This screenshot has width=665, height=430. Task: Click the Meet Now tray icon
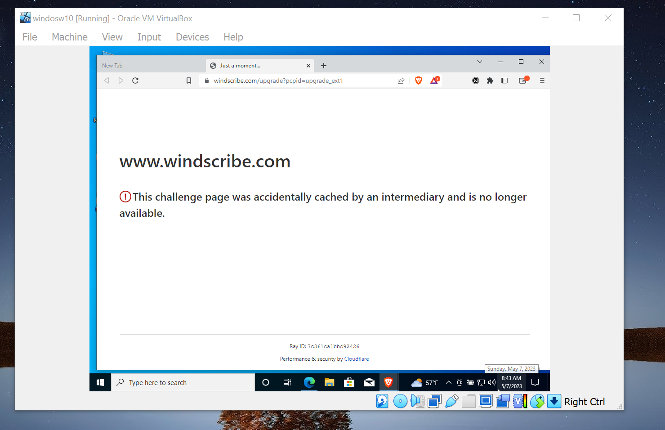coord(460,382)
